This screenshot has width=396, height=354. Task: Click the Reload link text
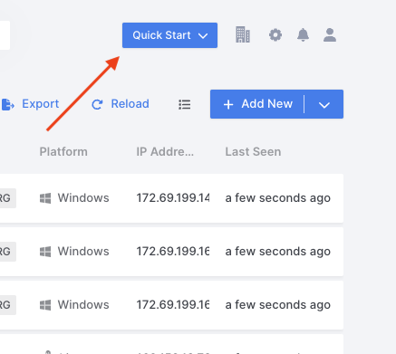coord(130,104)
